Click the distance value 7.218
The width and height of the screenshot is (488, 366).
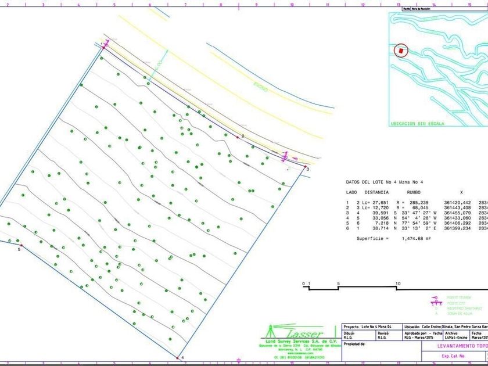[382, 223]
